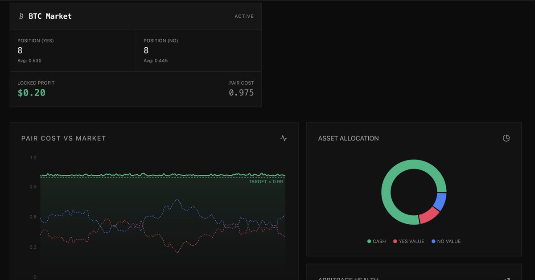Toggle the NO VALUE legend entry
Screen dimensions: 535x280
point(446,241)
